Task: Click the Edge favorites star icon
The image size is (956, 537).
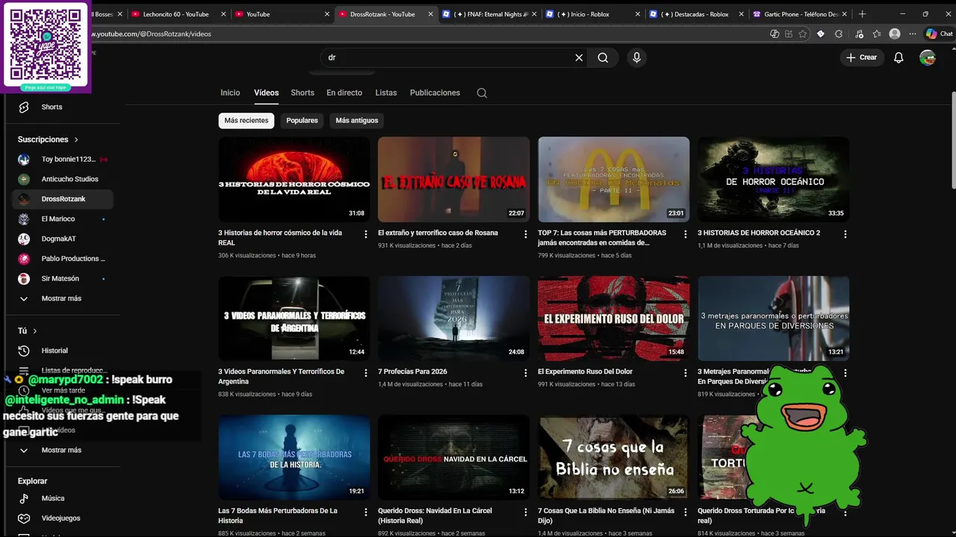Action: point(802,34)
